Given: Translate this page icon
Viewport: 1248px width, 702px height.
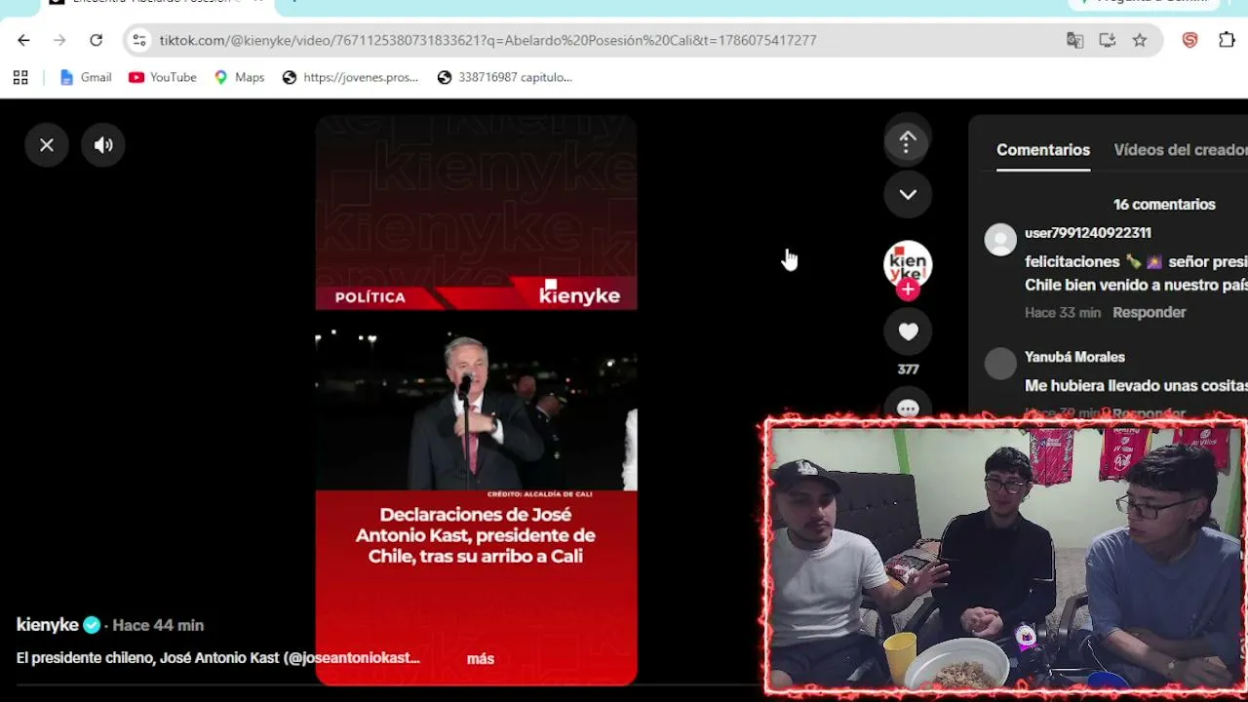Looking at the screenshot, I should [x=1074, y=40].
